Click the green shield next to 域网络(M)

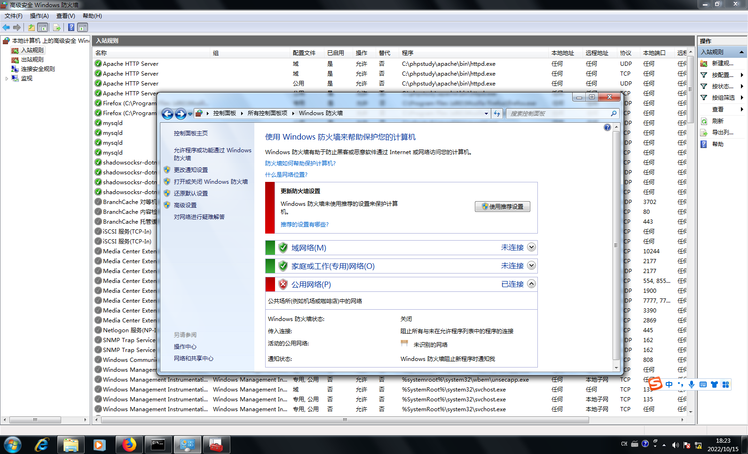[283, 248]
